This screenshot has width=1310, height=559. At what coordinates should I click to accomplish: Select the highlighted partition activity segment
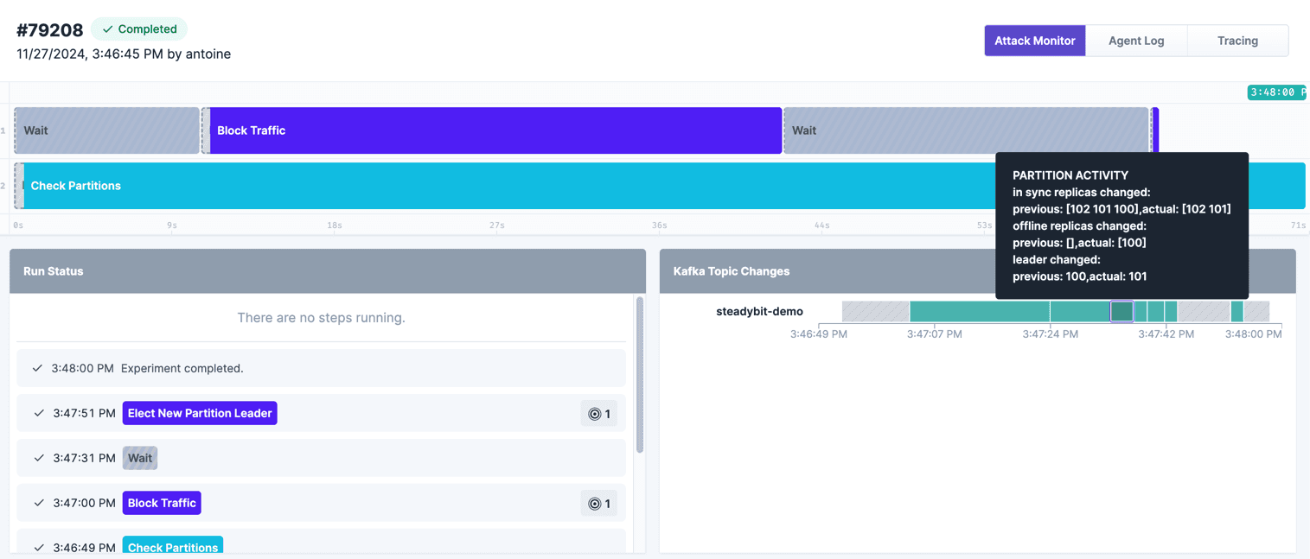(x=1121, y=311)
